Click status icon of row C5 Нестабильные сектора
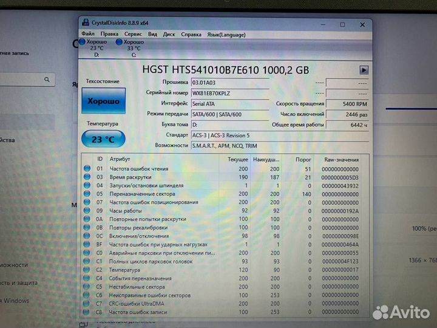 pyautogui.click(x=86, y=287)
